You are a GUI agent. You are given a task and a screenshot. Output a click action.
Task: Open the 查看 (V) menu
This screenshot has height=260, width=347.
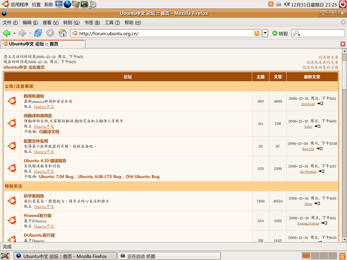click(50, 23)
